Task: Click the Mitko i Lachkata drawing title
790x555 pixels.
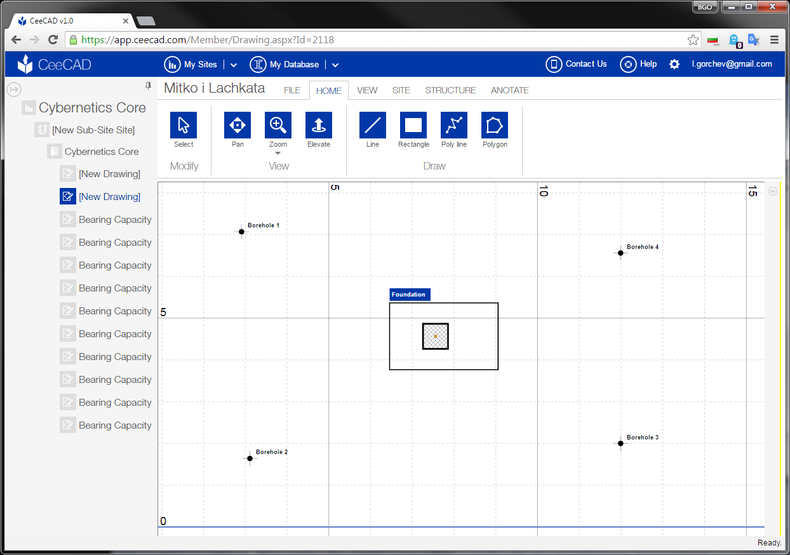Action: click(215, 88)
